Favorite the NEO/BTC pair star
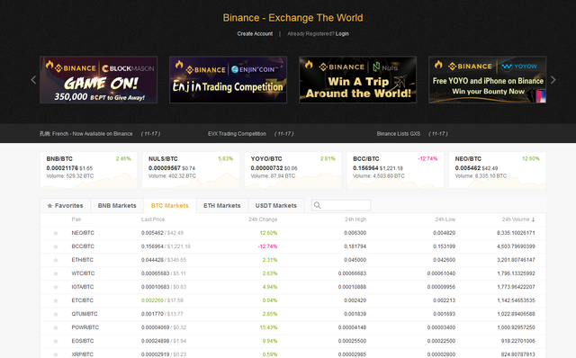Screen dimensions: 576x358 tap(56, 233)
